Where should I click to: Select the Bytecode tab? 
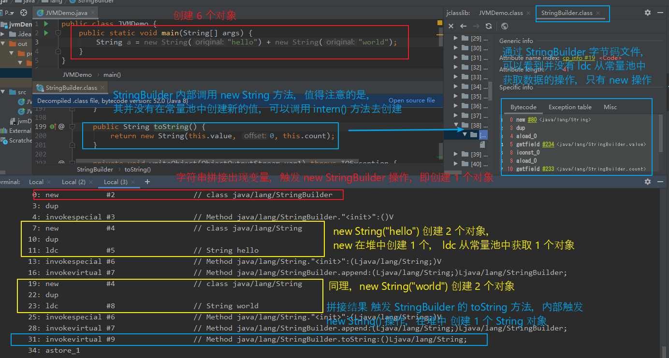523,107
